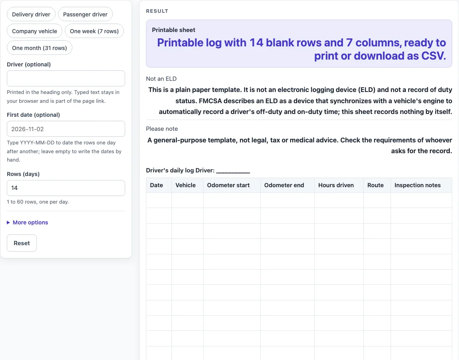Click the RESULT section heading

coord(157,11)
